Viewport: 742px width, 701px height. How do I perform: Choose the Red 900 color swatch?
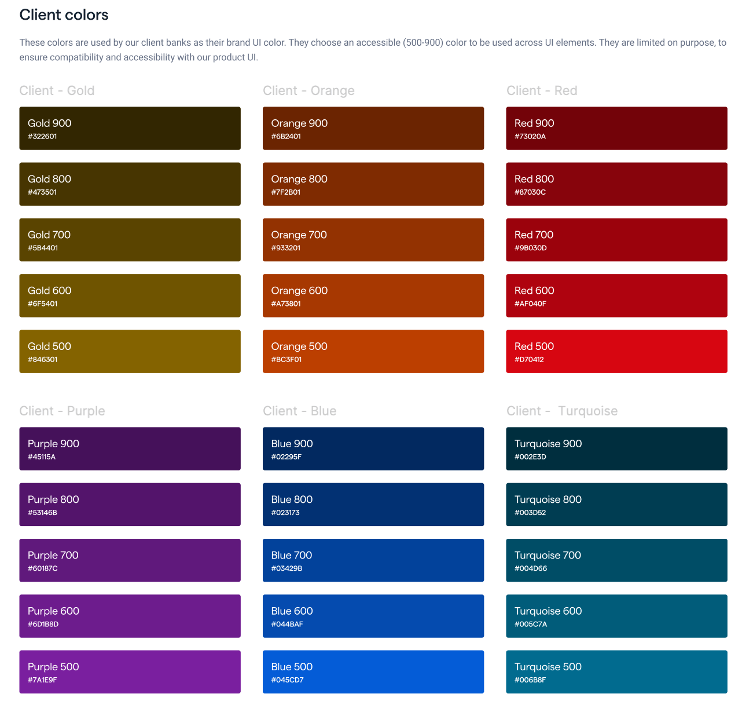click(616, 128)
